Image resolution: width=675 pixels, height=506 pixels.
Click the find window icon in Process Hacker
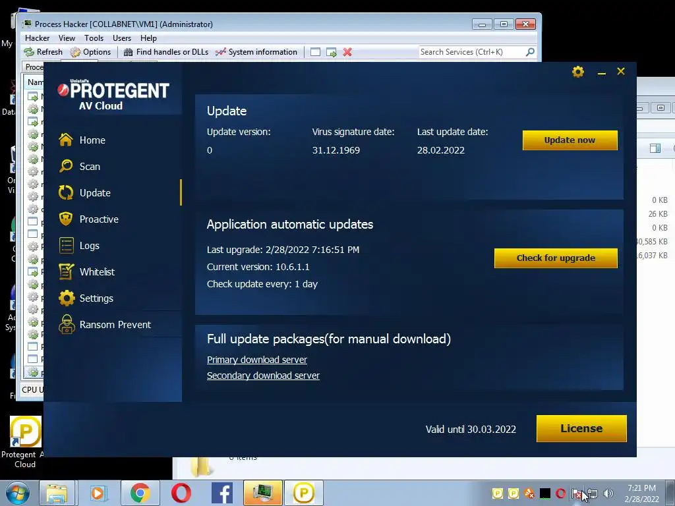[315, 52]
